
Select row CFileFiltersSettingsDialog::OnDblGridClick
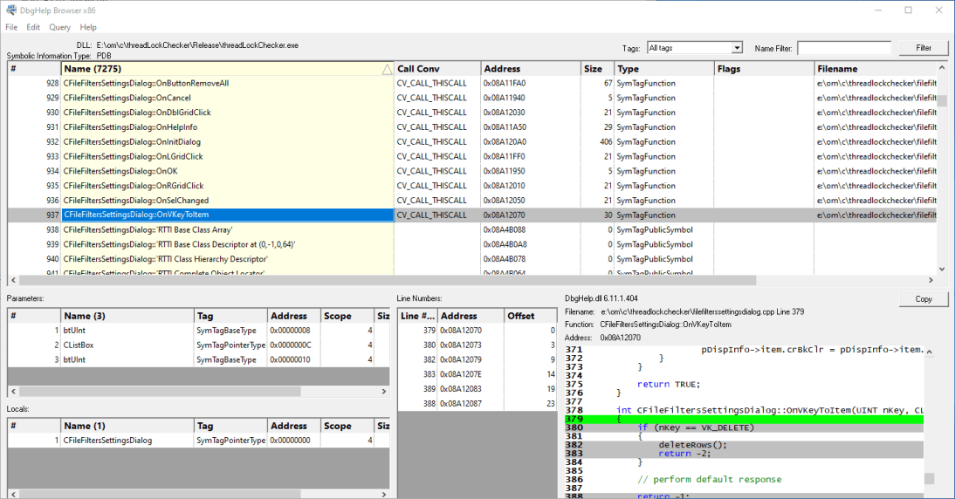coord(472,113)
